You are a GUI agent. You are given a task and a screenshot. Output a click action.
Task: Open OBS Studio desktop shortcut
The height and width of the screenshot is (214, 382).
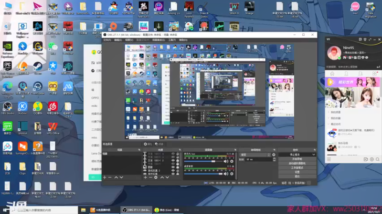pyautogui.click(x=7, y=108)
